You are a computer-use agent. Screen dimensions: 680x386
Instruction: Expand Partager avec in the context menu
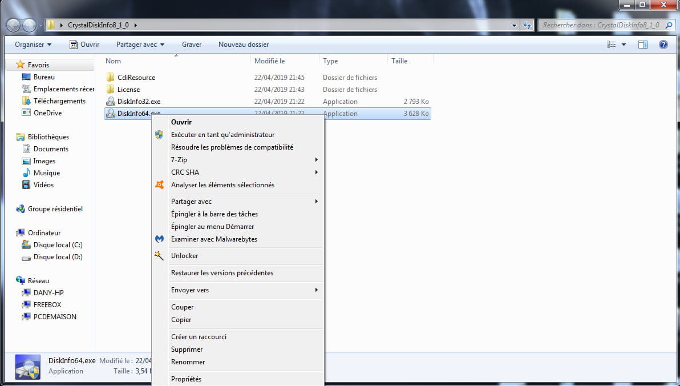point(317,202)
